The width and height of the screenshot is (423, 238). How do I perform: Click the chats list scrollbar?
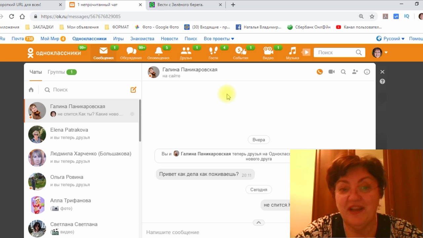point(140,121)
